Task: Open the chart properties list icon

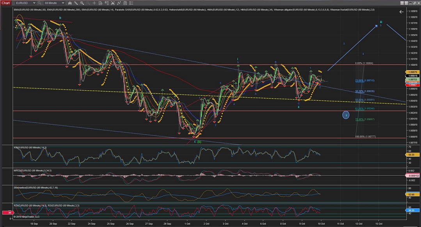Action: tap(131, 3)
